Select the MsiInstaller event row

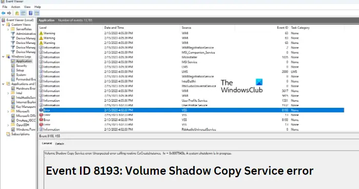(191, 57)
